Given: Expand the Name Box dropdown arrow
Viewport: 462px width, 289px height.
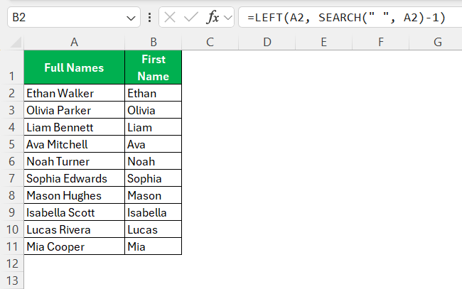Looking at the screenshot, I should coord(131,18).
